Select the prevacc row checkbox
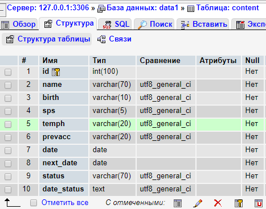 click(8, 137)
